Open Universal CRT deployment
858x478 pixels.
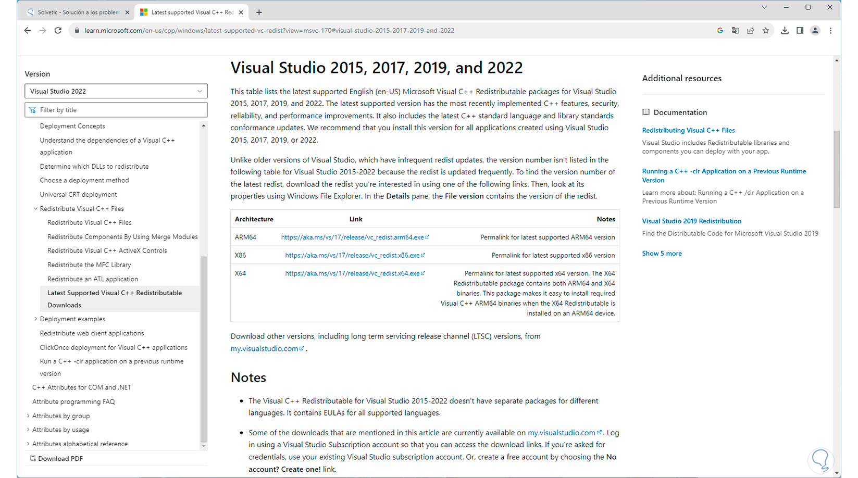pyautogui.click(x=78, y=194)
